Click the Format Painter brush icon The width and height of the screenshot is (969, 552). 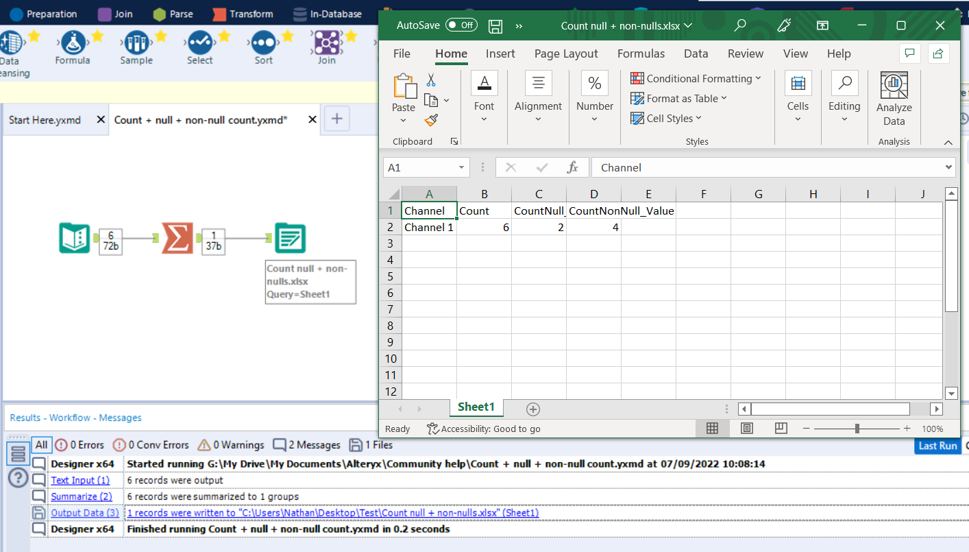431,121
